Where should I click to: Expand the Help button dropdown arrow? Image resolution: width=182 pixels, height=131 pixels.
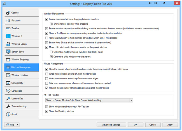18,125
